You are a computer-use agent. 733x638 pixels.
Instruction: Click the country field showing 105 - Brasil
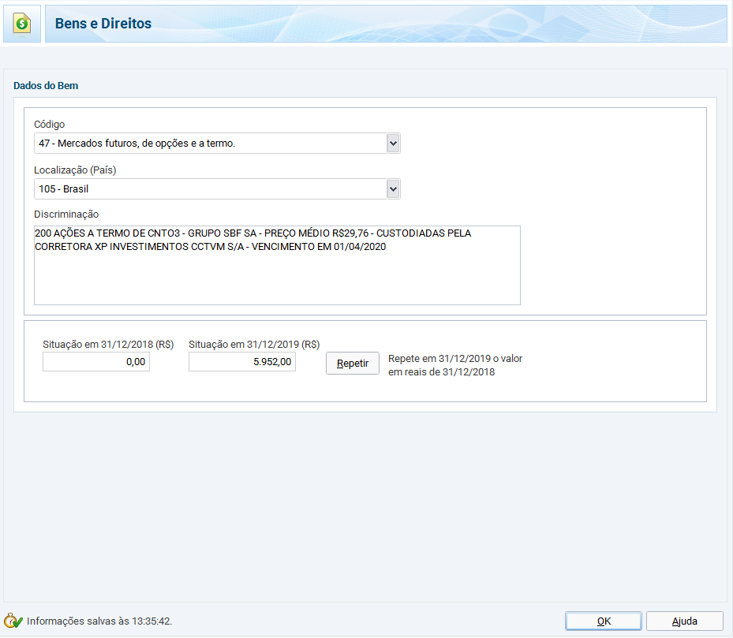point(210,189)
